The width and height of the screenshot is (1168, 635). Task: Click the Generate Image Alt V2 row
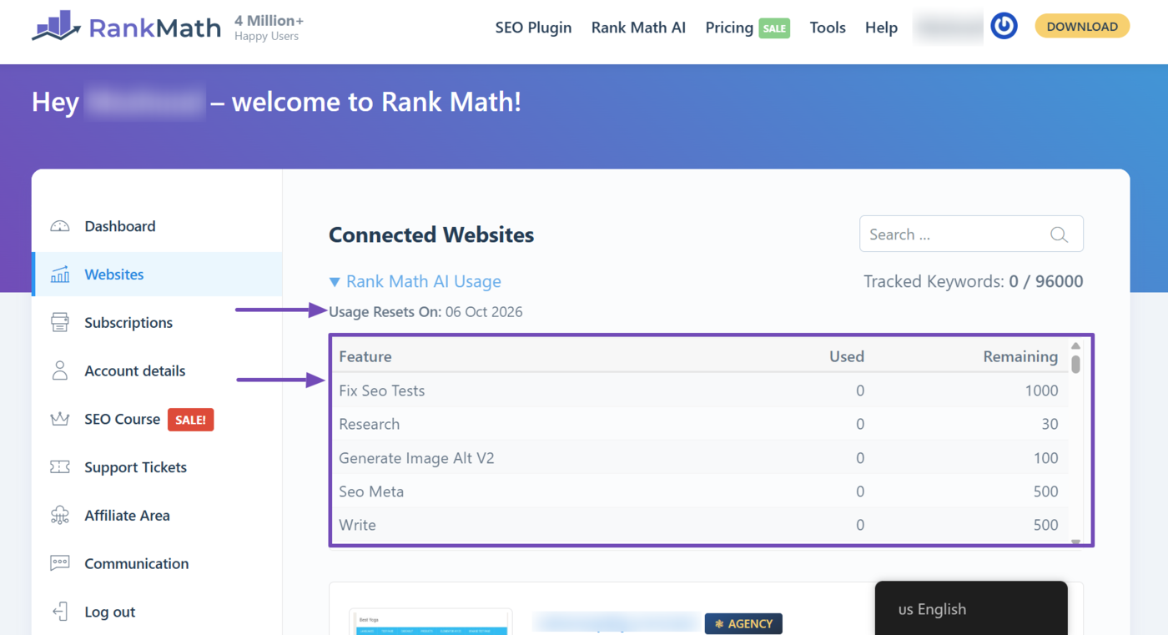point(699,458)
